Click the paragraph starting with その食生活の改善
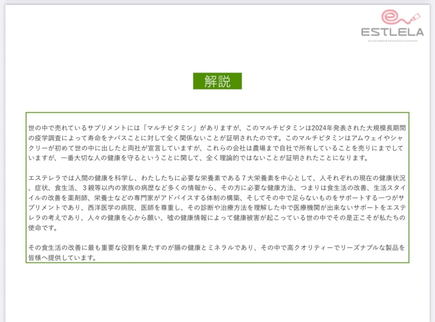 click(217, 252)
